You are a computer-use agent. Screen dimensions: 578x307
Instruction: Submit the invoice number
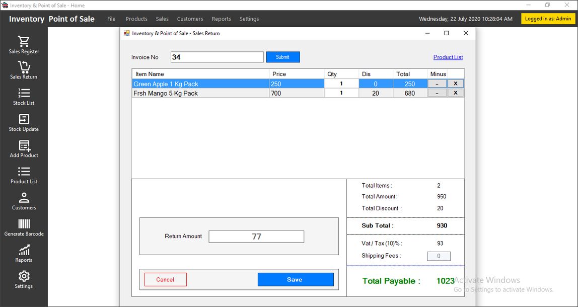tap(282, 57)
